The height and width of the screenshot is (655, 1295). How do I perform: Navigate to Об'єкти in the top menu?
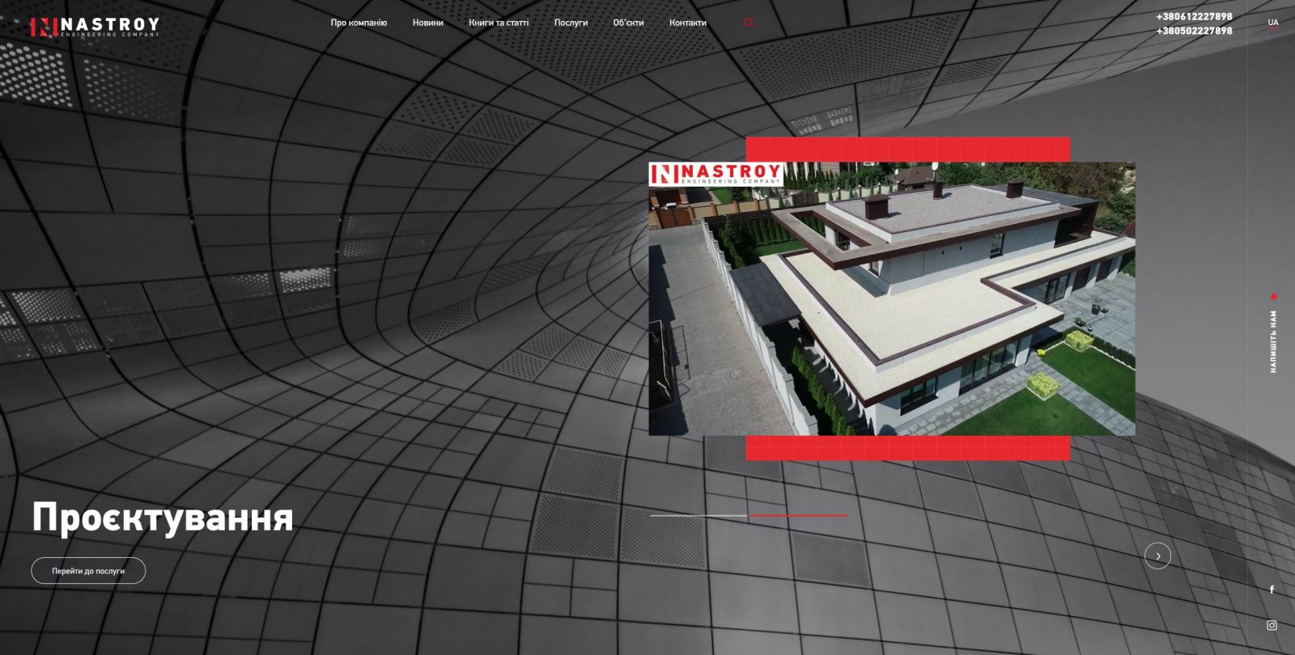coord(628,23)
